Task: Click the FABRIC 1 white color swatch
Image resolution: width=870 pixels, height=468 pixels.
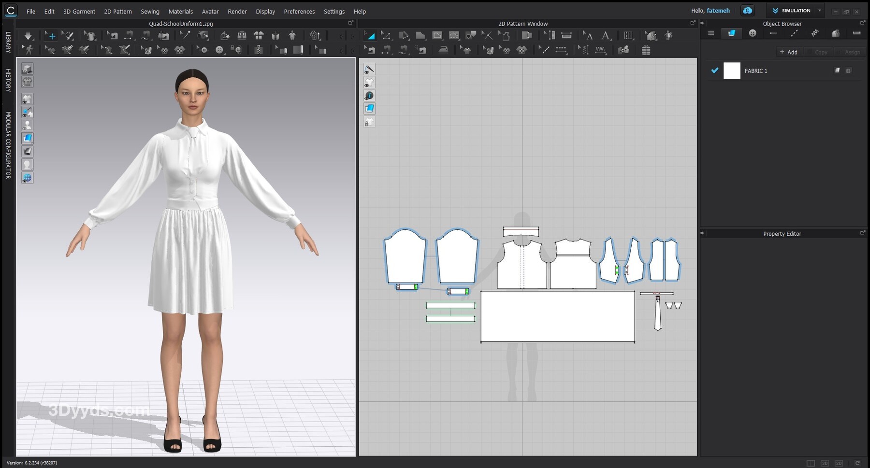Action: (x=731, y=71)
